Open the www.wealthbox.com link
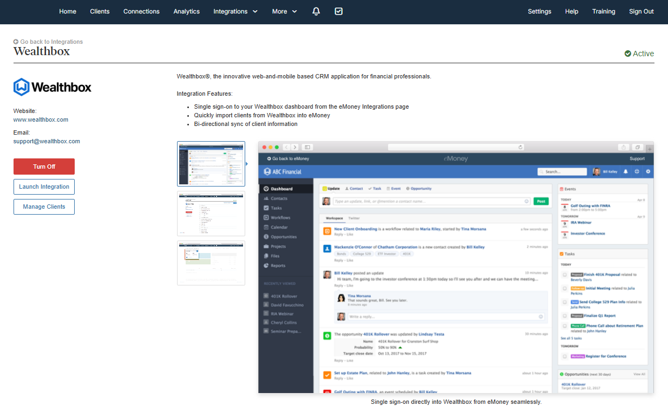This screenshot has width=668, height=419. pos(41,119)
